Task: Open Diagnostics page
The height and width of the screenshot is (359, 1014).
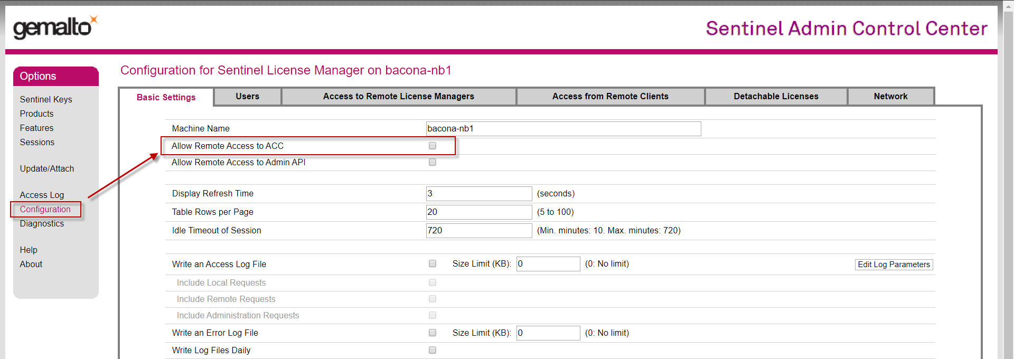Action: coord(42,223)
